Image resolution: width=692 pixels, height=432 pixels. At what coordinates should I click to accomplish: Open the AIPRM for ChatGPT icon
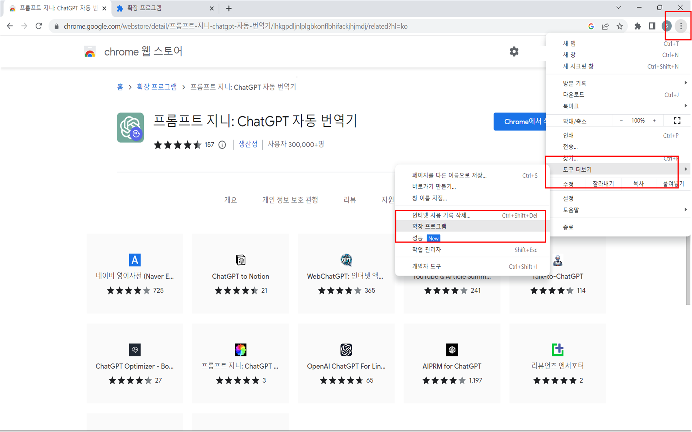tap(452, 350)
